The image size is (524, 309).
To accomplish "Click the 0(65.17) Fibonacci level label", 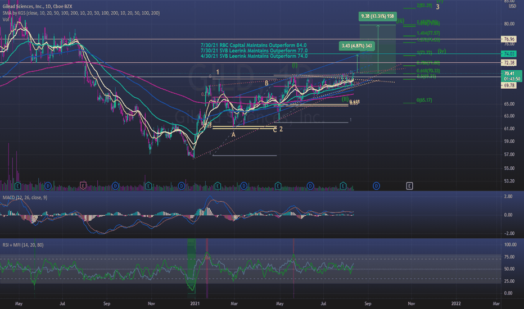I will [x=424, y=100].
